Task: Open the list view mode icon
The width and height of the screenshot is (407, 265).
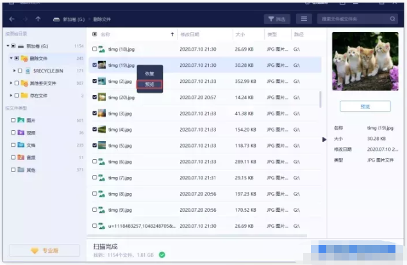Action: point(303,19)
